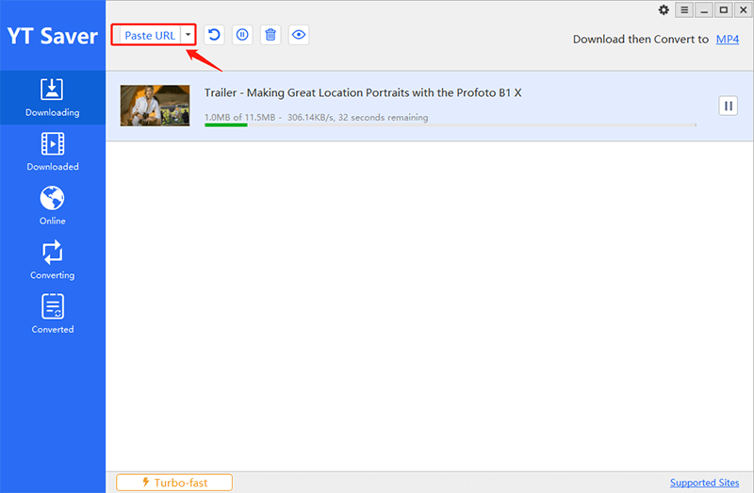Expand the Paste URL dropdown arrow
Screen dimensions: 754x493
(188, 35)
